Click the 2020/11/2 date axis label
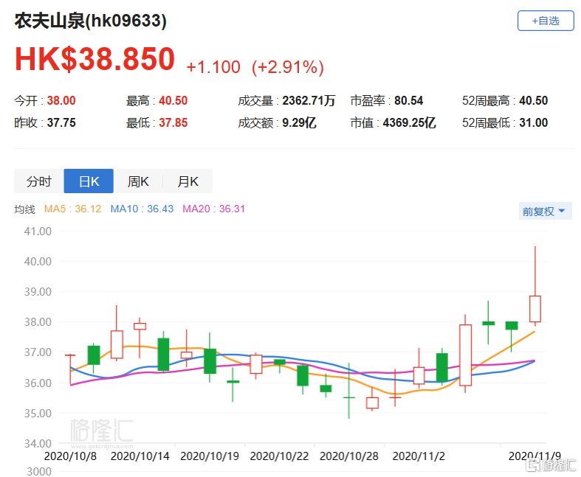 tap(420, 456)
